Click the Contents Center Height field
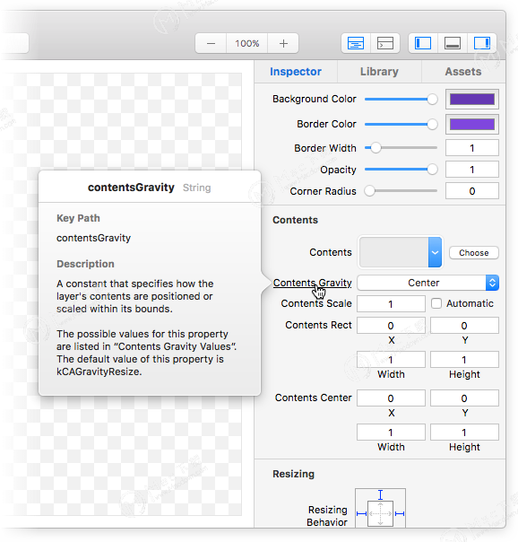 464,433
